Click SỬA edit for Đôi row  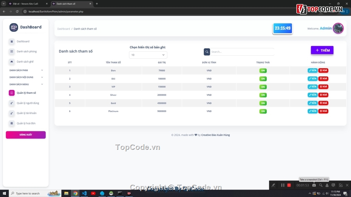click(x=313, y=79)
